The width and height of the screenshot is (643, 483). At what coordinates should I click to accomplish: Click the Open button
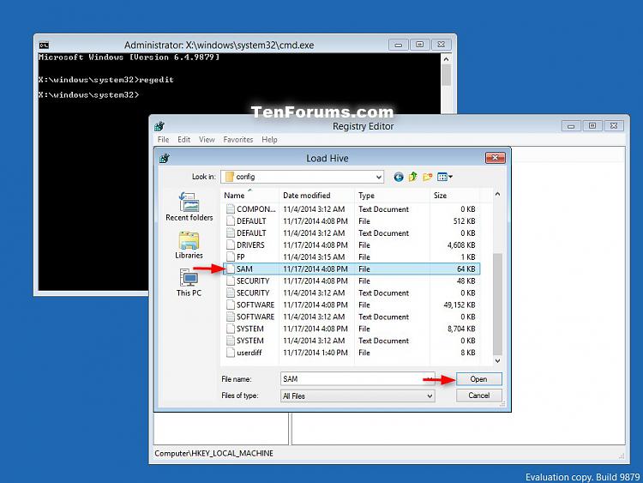(478, 379)
